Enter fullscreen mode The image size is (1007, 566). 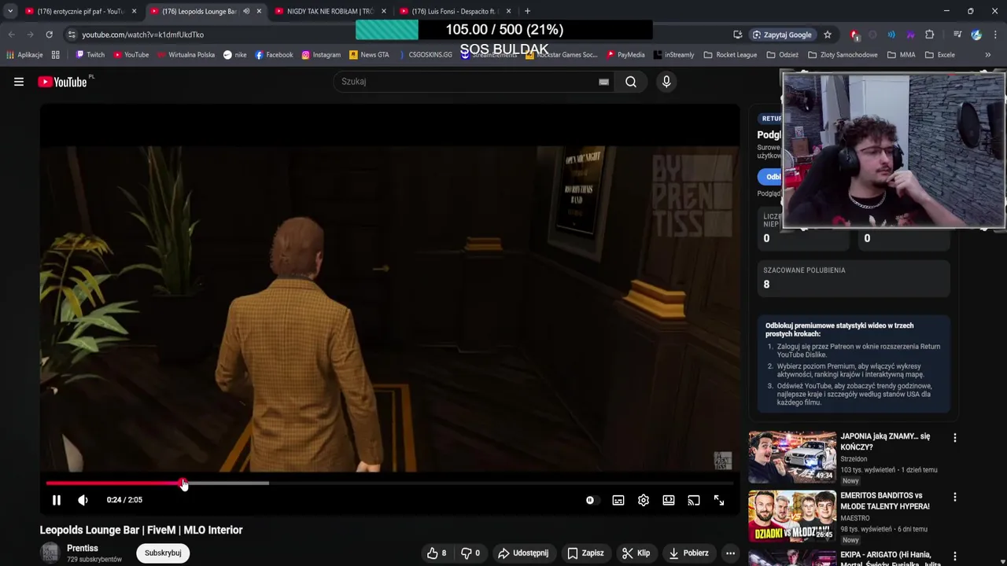click(x=719, y=500)
